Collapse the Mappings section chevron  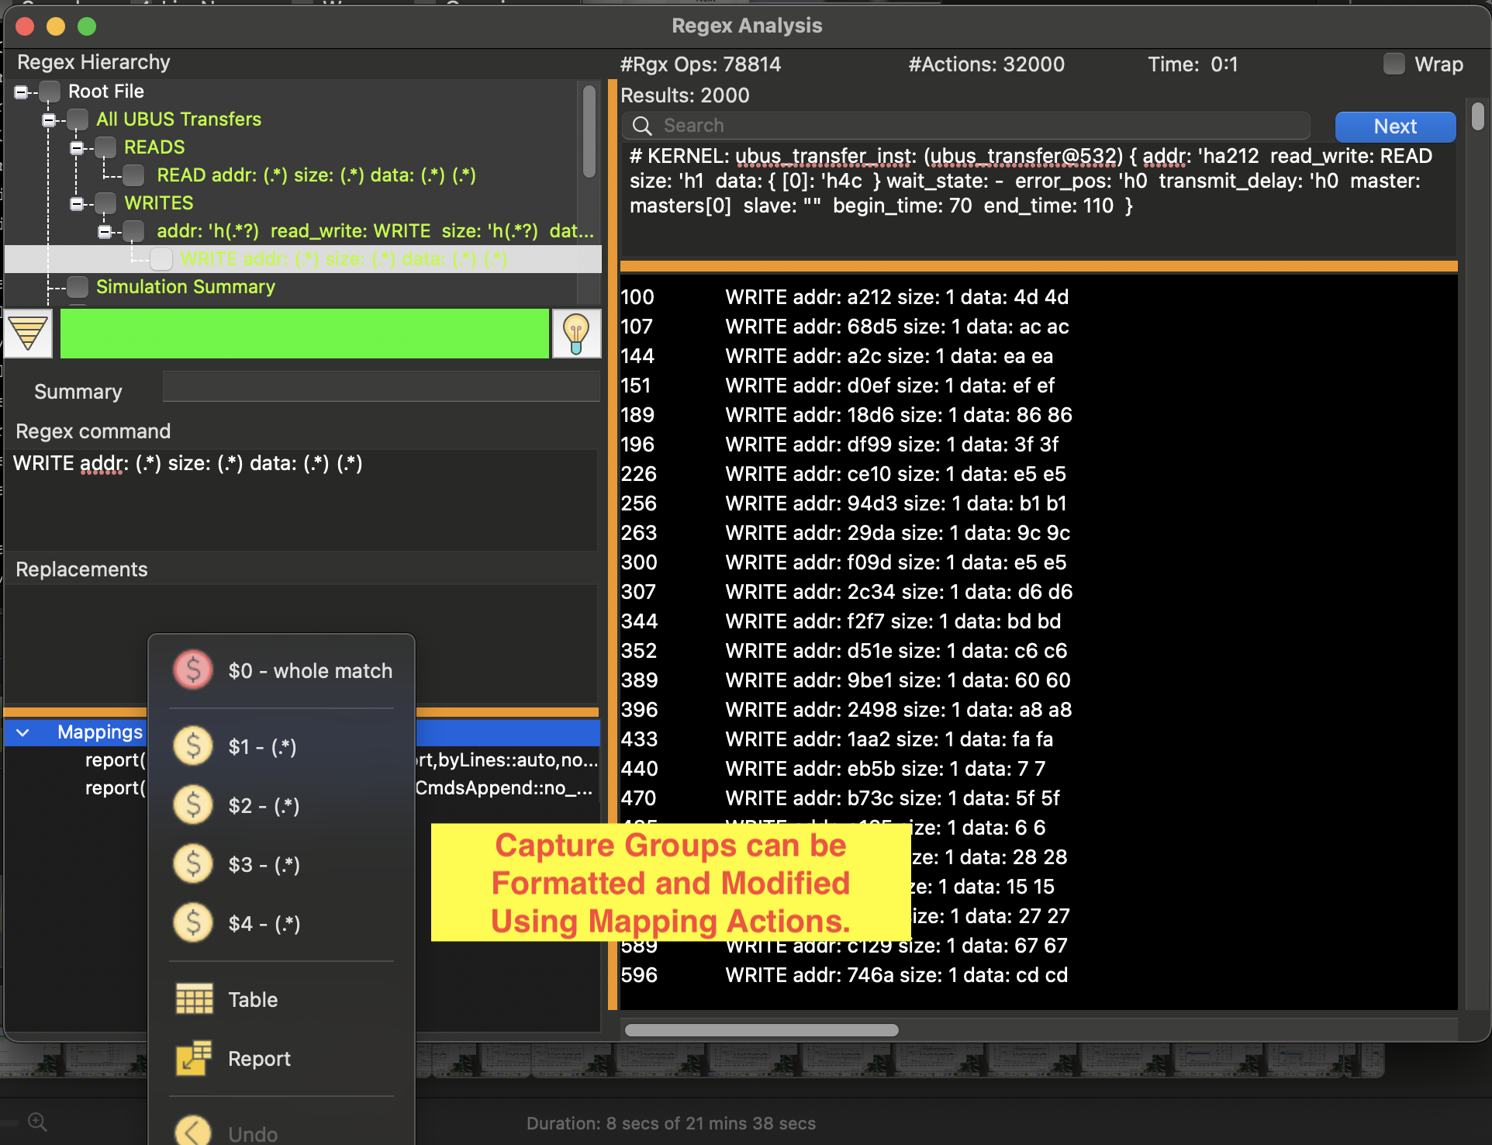(x=23, y=732)
